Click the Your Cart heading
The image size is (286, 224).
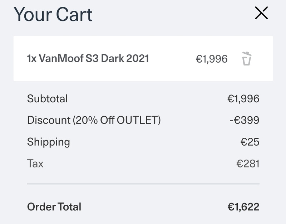tap(53, 14)
